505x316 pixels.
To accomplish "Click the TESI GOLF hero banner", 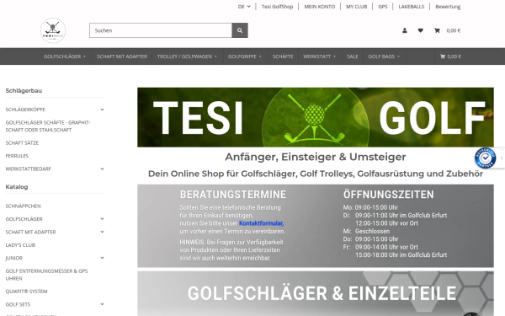I will (x=316, y=117).
